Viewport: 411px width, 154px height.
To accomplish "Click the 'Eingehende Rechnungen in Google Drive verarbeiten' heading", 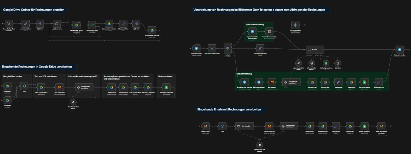I will [x=37, y=67].
